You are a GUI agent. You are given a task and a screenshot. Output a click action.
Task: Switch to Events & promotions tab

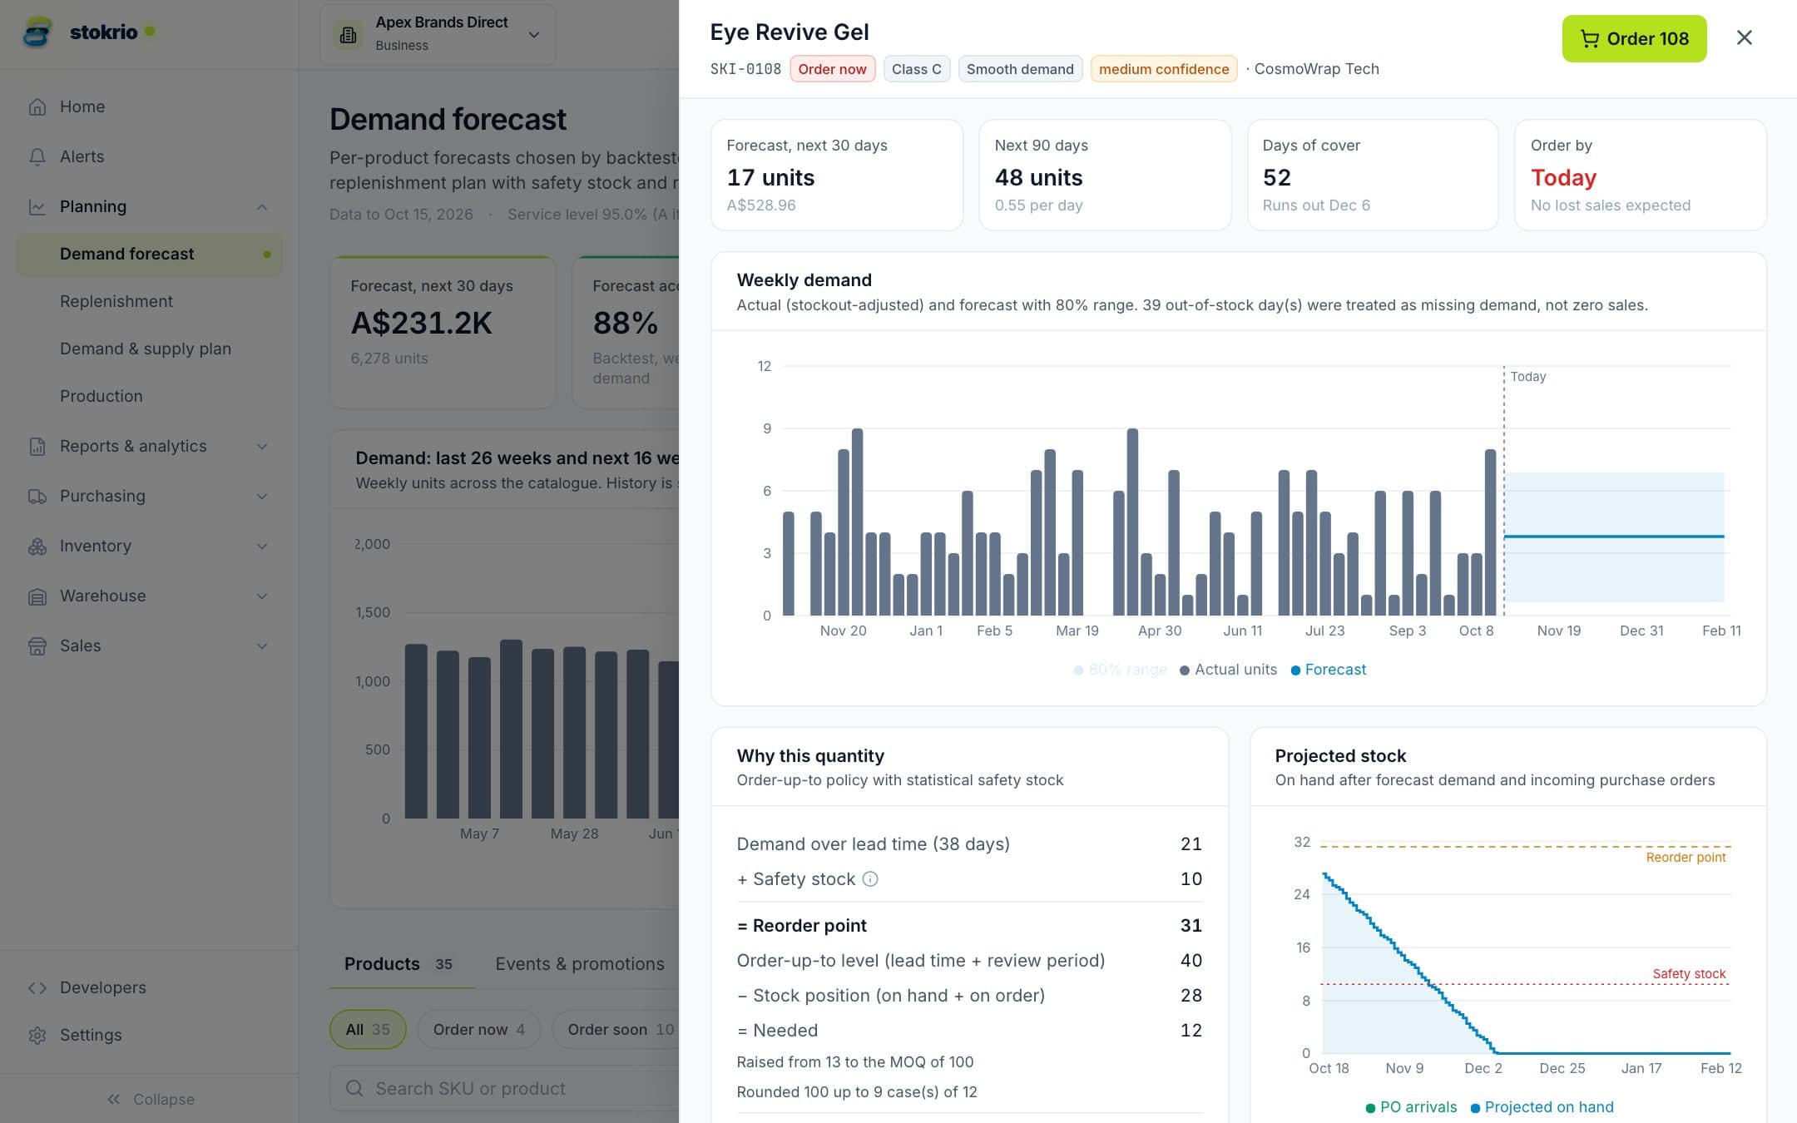click(x=580, y=963)
